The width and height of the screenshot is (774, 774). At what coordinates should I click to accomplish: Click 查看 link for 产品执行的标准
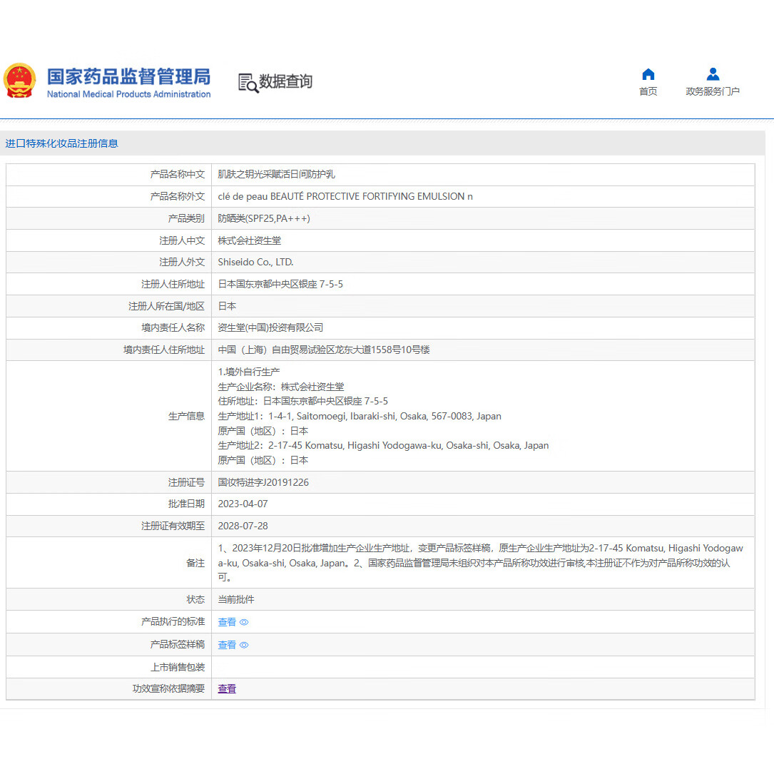(226, 622)
